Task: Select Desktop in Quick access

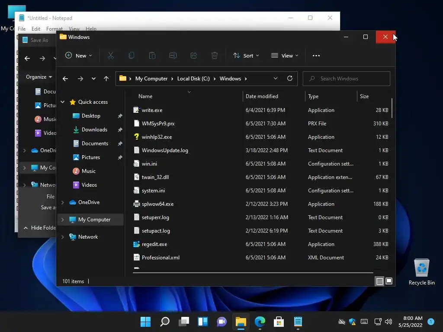Action: (91, 116)
